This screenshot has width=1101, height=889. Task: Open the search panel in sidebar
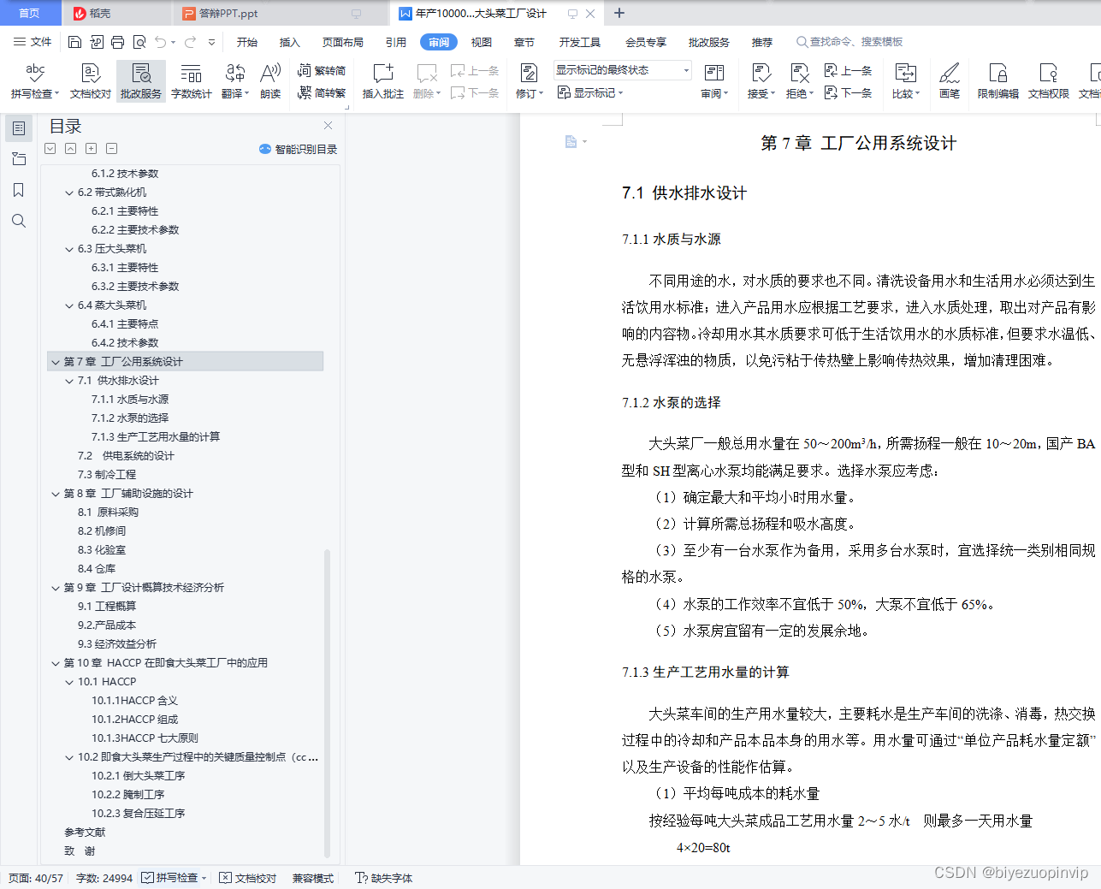(x=19, y=221)
